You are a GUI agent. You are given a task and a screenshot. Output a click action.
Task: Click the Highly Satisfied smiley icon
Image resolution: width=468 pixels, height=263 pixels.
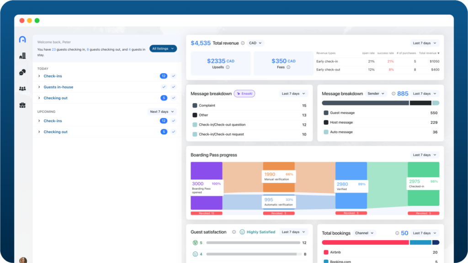coord(242,232)
